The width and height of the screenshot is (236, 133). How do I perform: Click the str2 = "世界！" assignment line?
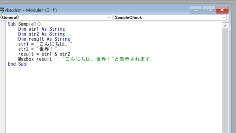38,49
